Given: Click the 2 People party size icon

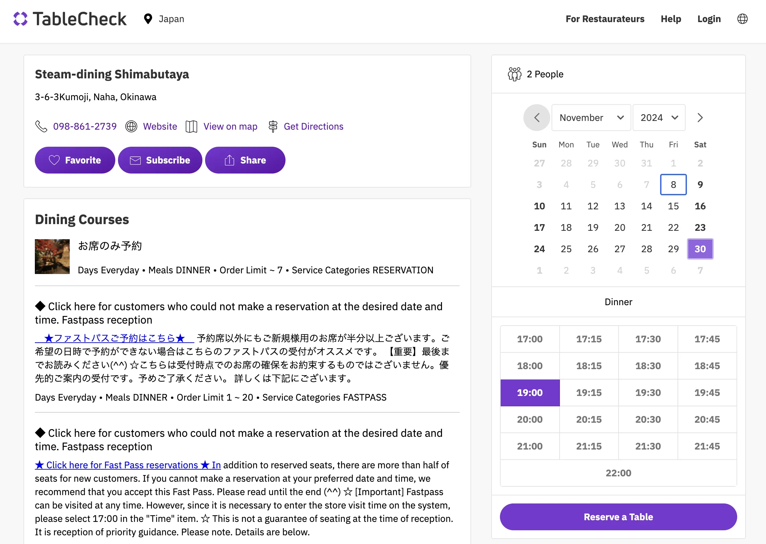Looking at the screenshot, I should point(514,74).
